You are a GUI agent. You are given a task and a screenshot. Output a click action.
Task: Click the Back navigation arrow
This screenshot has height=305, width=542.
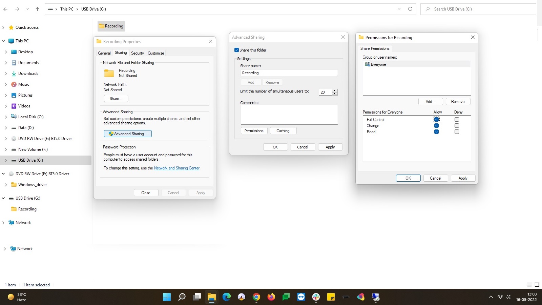click(x=5, y=9)
